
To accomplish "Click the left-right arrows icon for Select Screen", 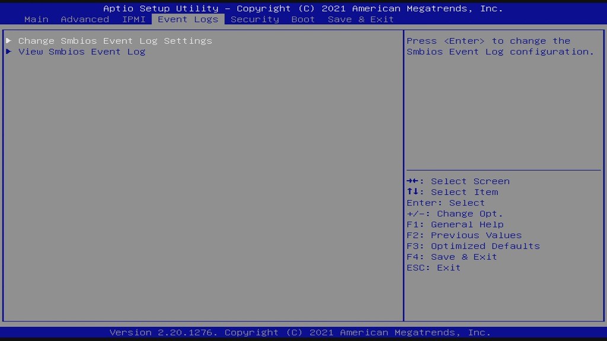I will (413, 181).
